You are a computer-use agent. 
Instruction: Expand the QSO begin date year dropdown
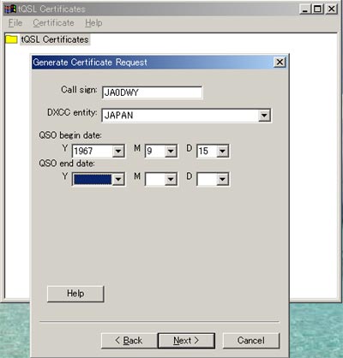pyautogui.click(x=118, y=151)
